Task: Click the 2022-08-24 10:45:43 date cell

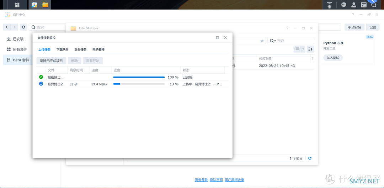Action: click(x=277, y=66)
